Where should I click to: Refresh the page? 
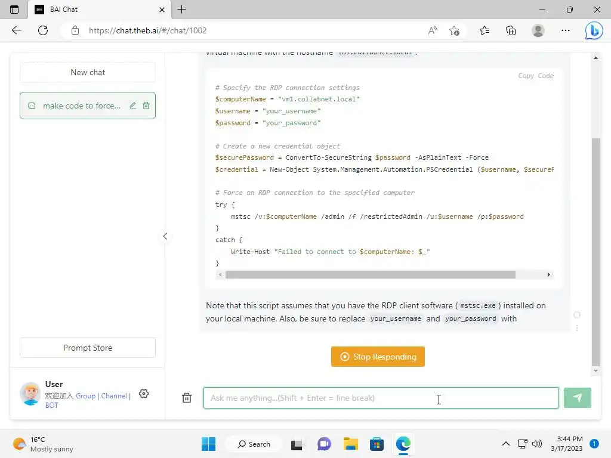[43, 30]
